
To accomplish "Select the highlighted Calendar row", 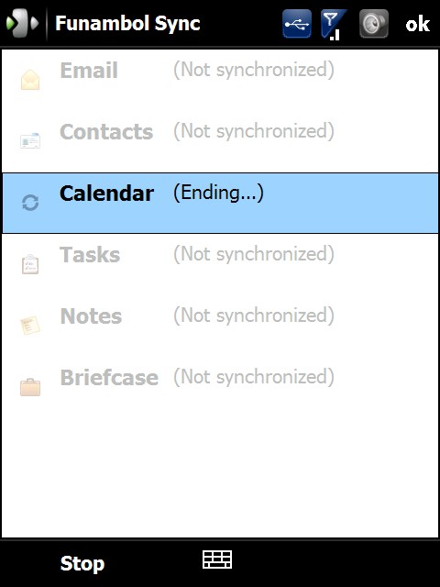I will pos(220,203).
